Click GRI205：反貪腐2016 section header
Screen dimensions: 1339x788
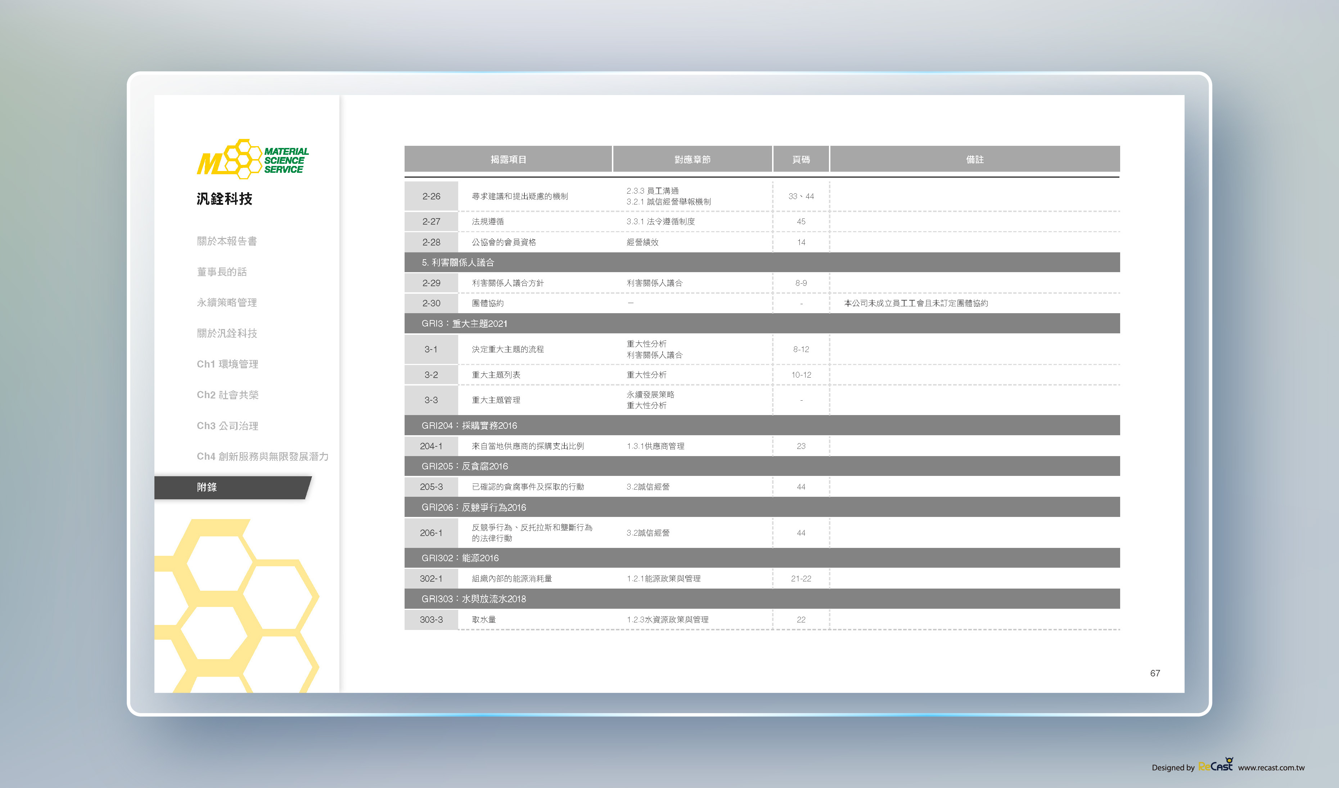[762, 466]
